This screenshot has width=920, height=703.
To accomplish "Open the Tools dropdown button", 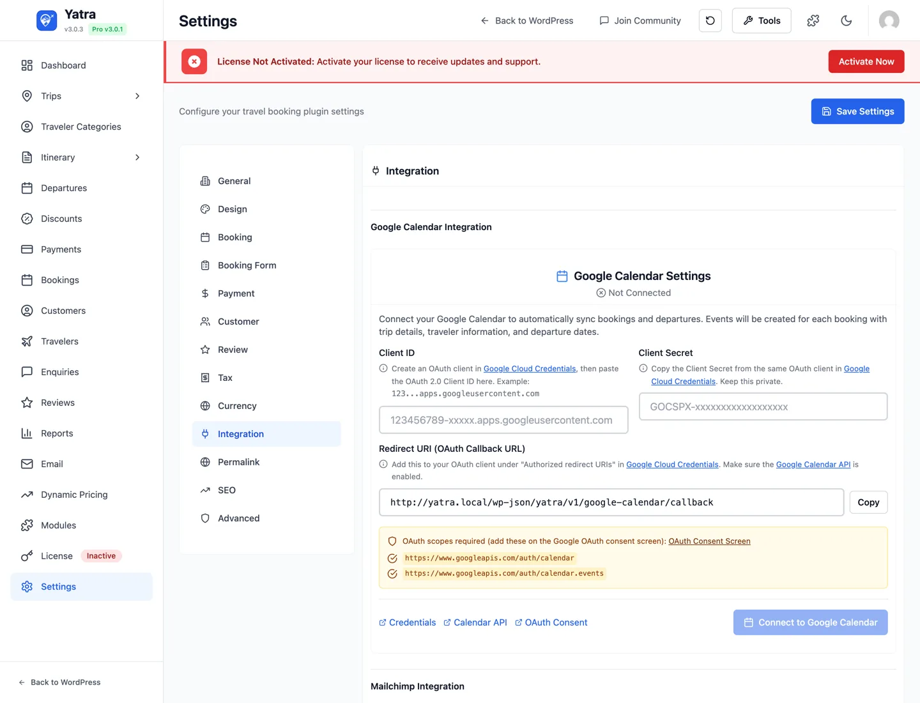I will [x=762, y=20].
